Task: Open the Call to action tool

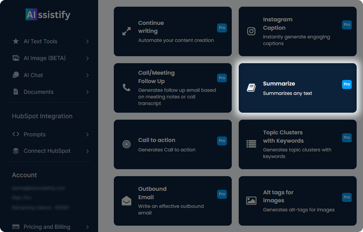Action: (x=172, y=145)
